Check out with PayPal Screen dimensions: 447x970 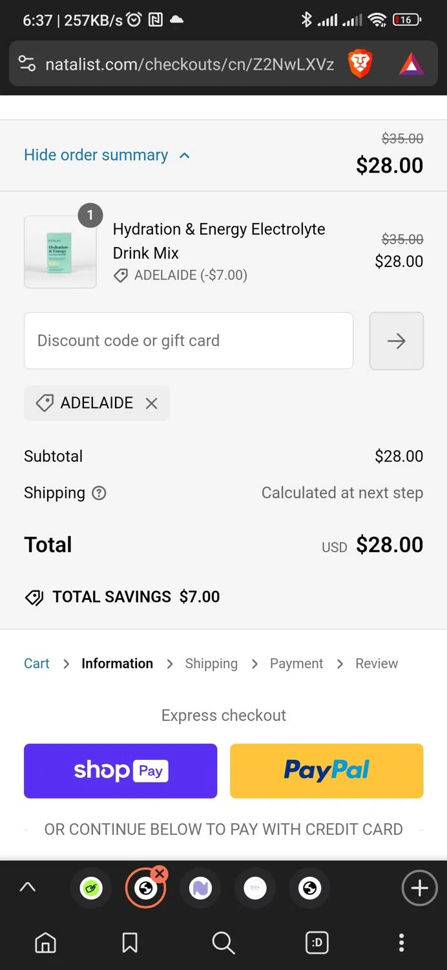[326, 771]
